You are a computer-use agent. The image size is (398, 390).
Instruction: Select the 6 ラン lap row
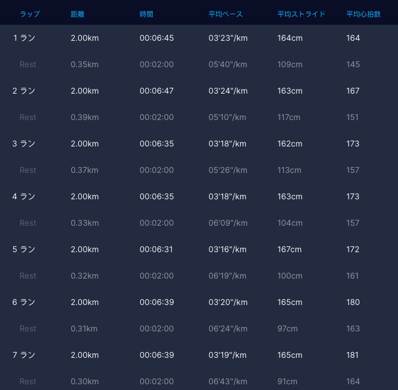pyautogui.click(x=24, y=302)
